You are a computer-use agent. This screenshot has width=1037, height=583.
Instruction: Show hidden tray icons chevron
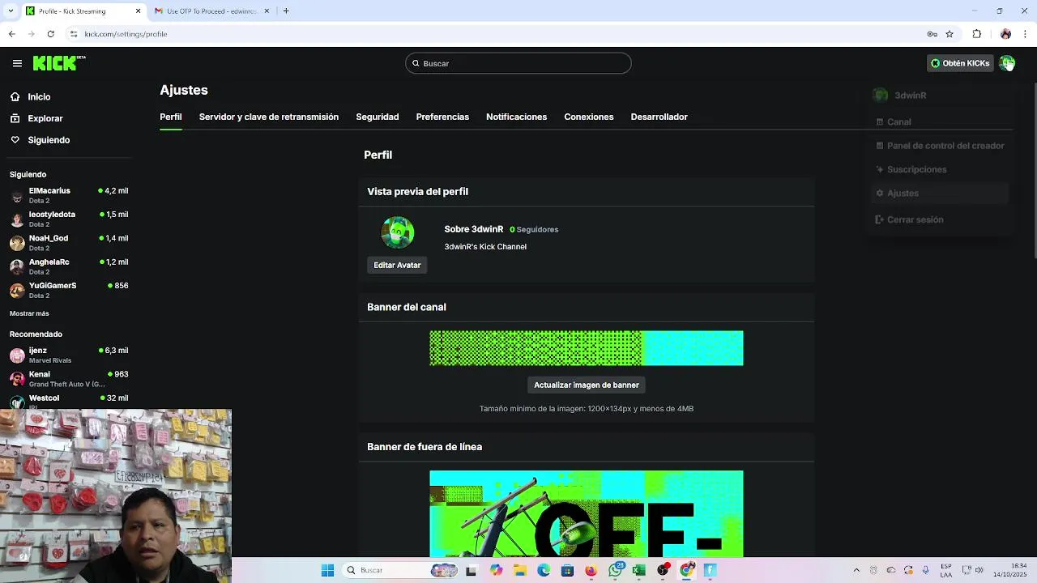pos(856,570)
